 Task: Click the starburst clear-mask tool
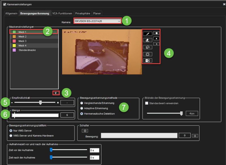pos(147,54)
